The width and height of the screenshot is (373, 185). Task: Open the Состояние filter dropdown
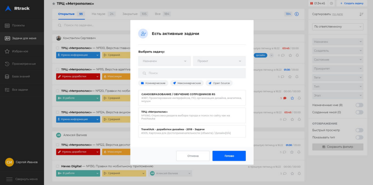[x=338, y=60]
